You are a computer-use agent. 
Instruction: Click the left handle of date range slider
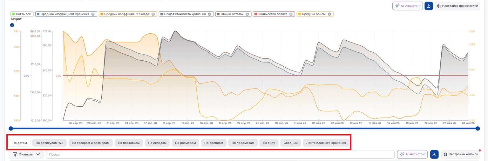point(11,129)
